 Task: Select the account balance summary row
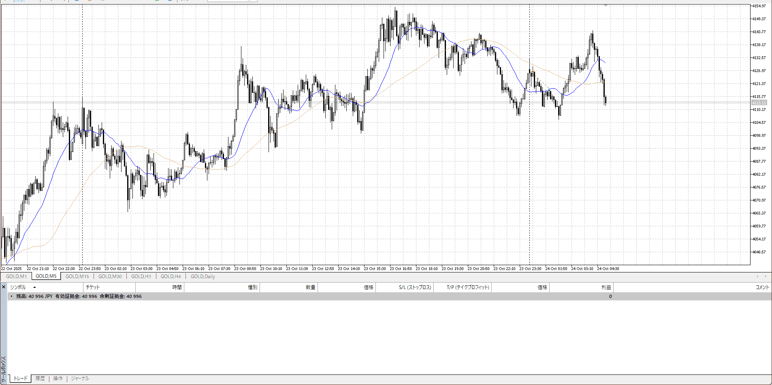[79, 296]
